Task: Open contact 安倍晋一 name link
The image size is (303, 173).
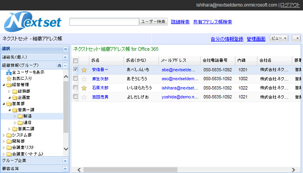Action: [100, 69]
